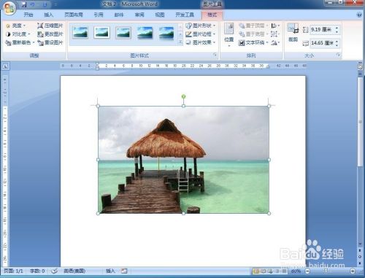Click the tab selector at the ruler corner
Viewport: 365px width, 278px height.
click(6, 66)
